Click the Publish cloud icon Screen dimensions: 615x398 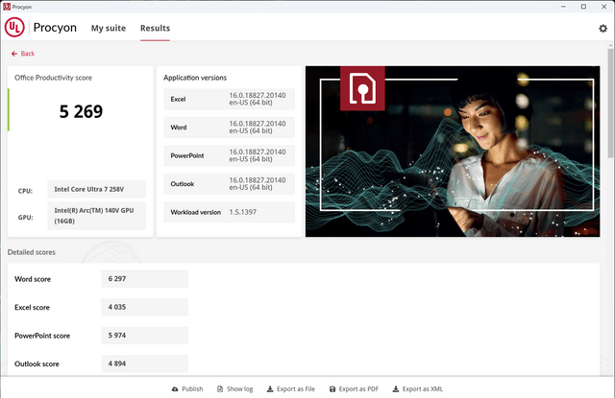175,389
